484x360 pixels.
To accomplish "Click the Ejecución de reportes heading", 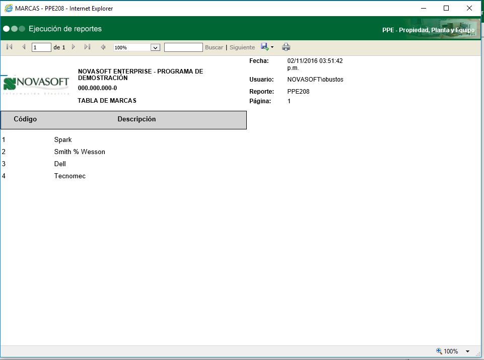I will point(65,29).
